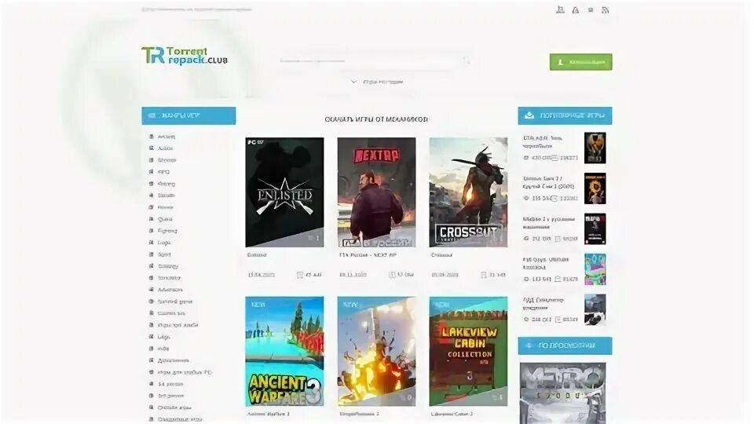Screen dimensions: 754x424
Task: Select the Strategy genre
Action: coord(168,266)
